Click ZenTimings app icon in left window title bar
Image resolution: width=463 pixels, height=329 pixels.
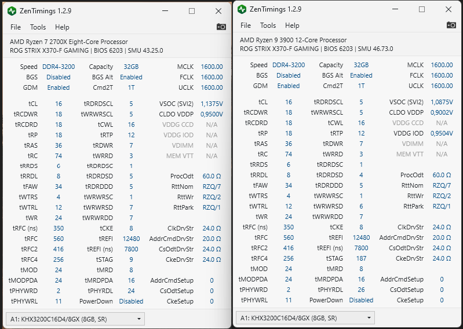[12, 10]
